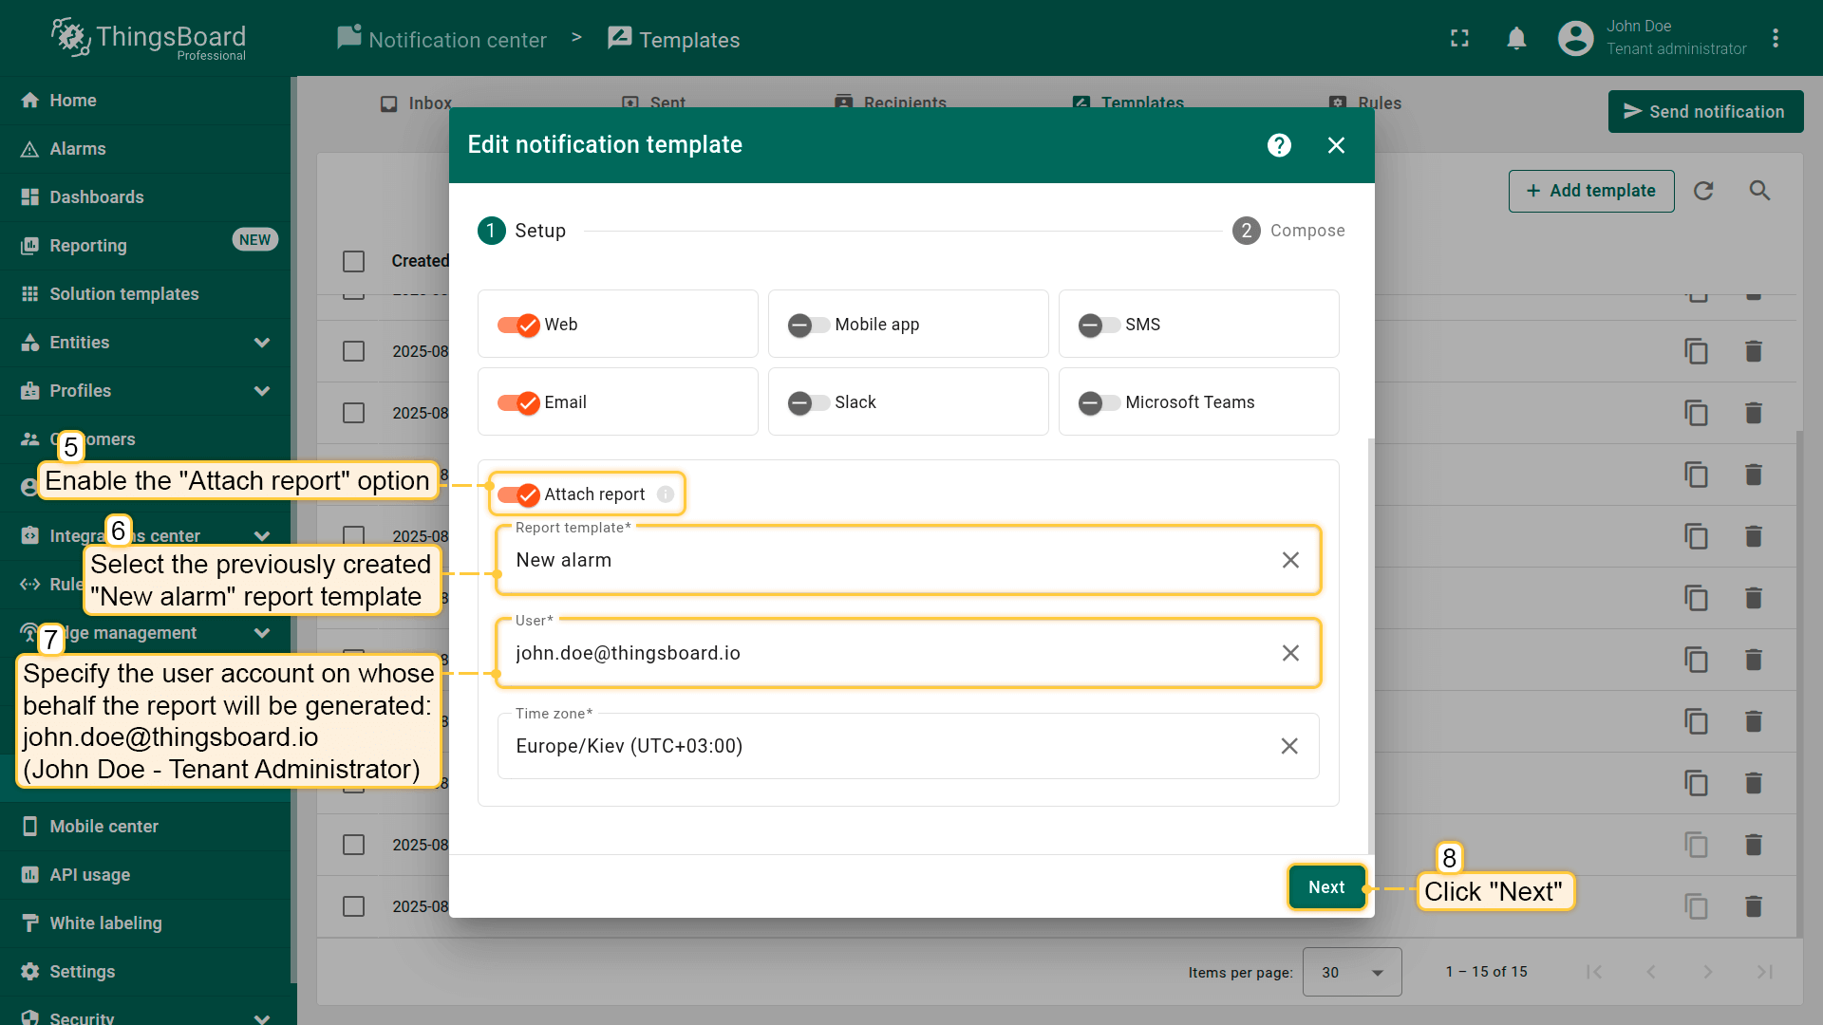Click the Templates breadcrumb icon
The image size is (1823, 1025).
click(619, 38)
